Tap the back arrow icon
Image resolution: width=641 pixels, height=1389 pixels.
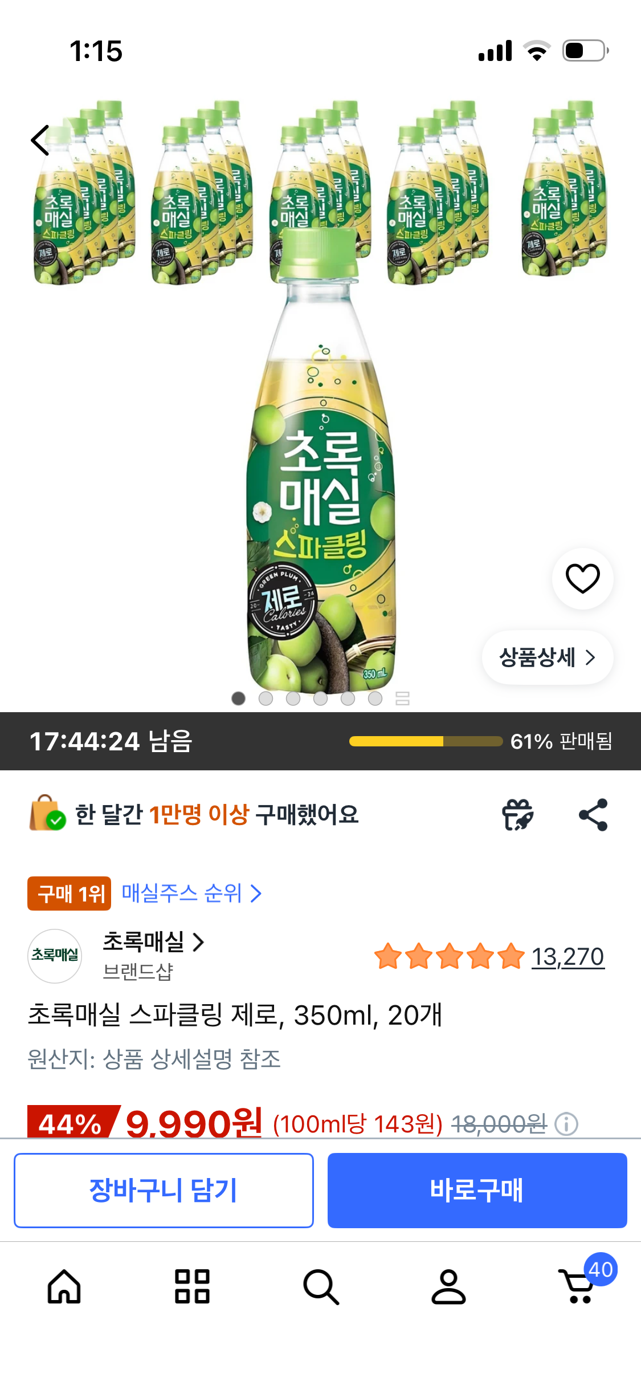[40, 140]
